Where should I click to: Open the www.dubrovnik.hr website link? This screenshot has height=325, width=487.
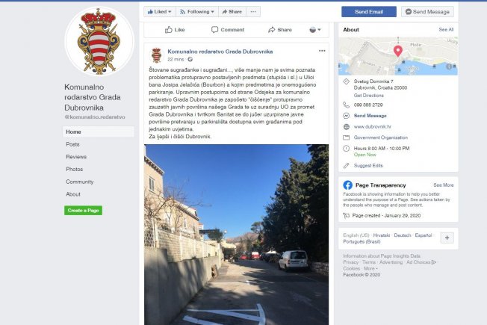pos(373,127)
